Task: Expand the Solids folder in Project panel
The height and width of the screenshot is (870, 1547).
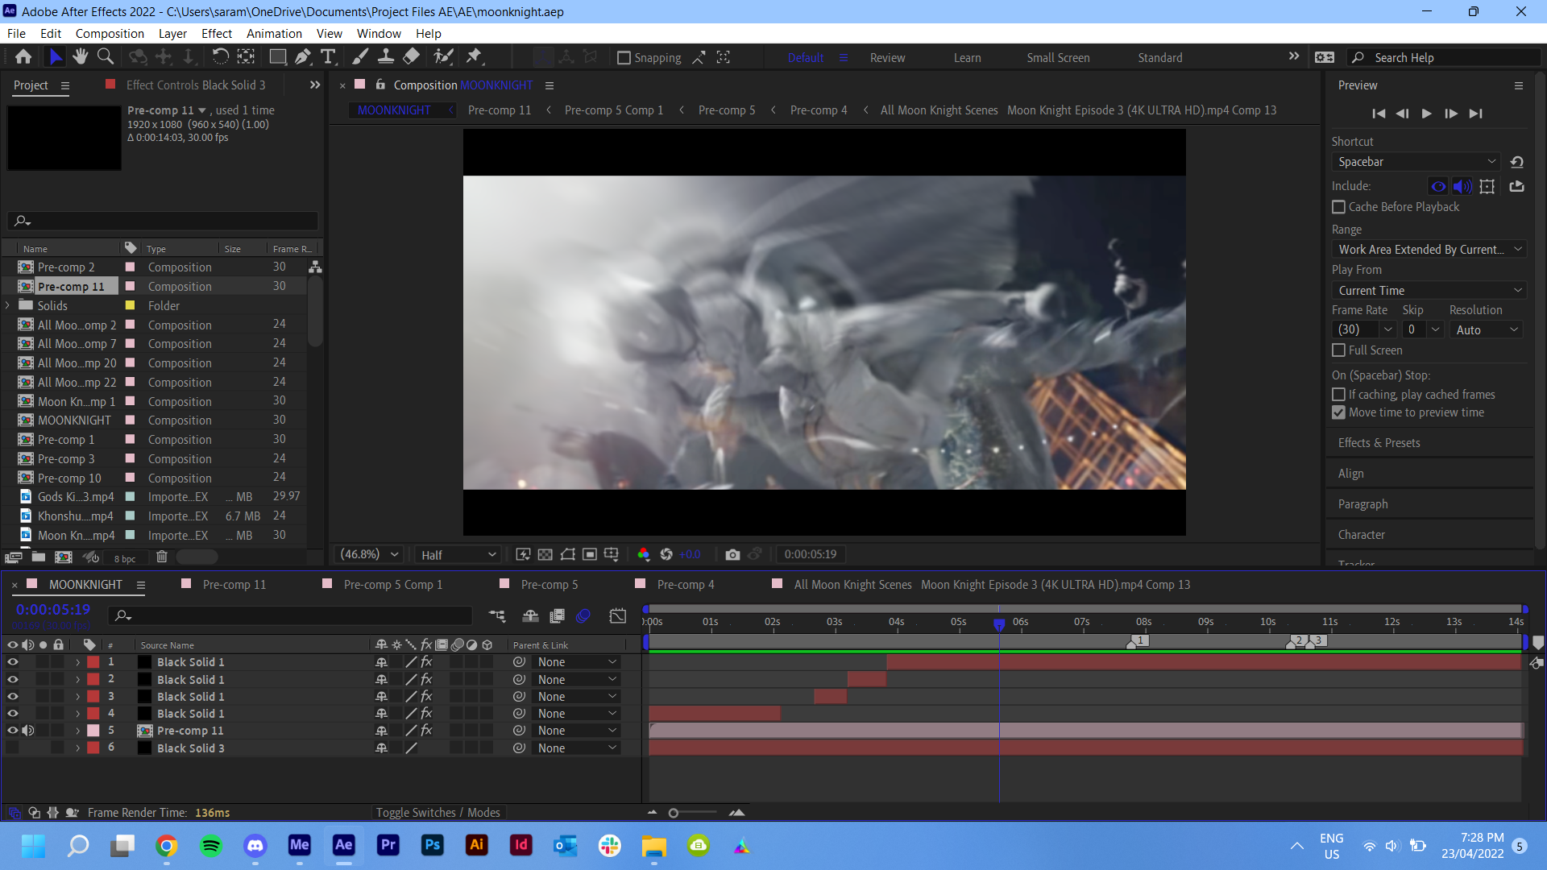Action: click(7, 305)
